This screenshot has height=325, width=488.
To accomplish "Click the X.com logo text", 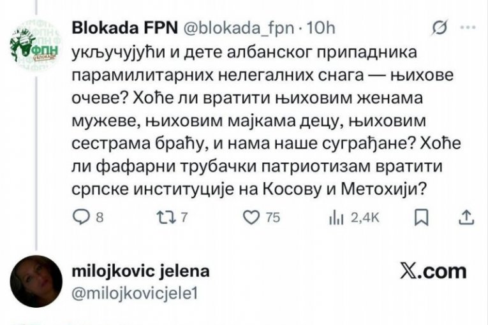I will point(433,272).
